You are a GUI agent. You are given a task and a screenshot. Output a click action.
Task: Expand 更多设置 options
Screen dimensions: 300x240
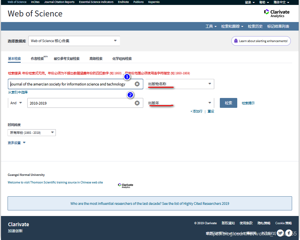tap(16, 143)
